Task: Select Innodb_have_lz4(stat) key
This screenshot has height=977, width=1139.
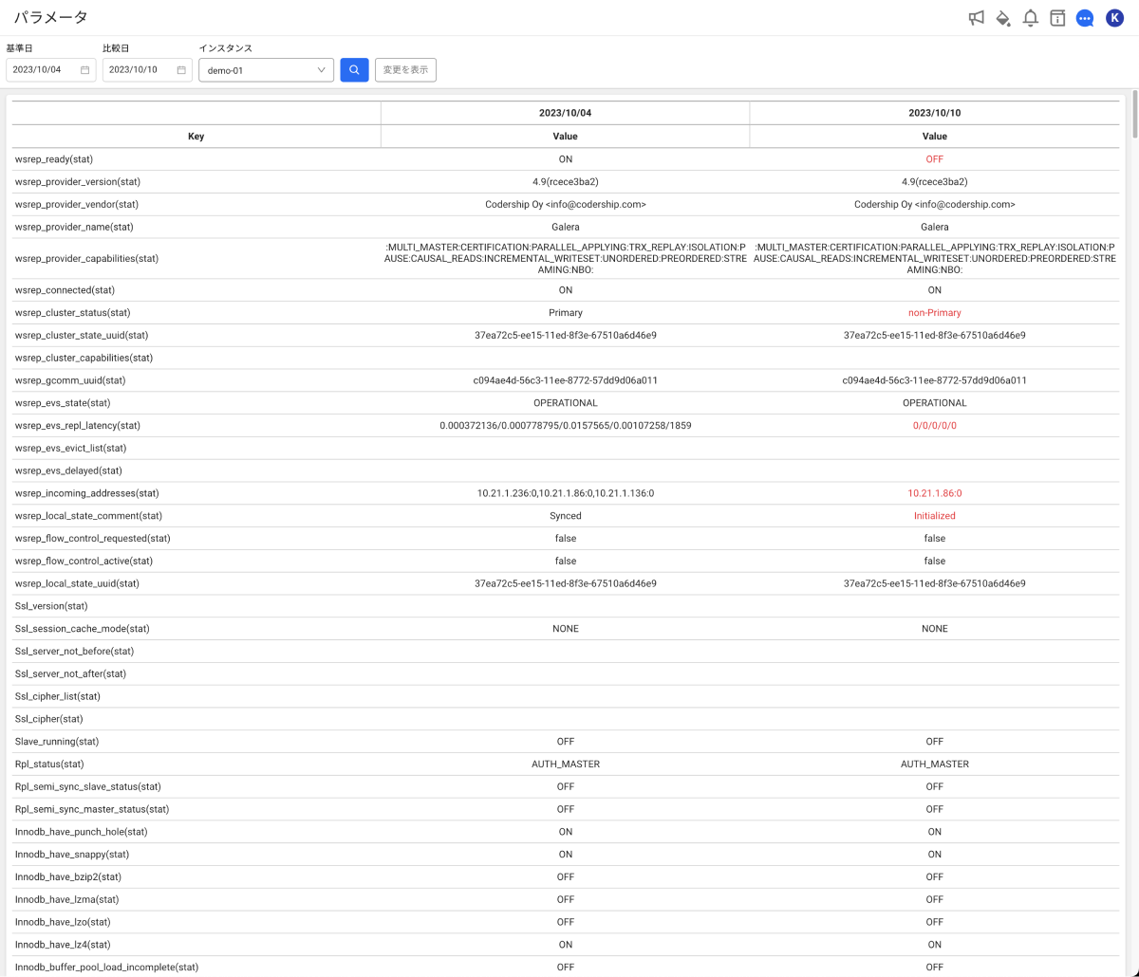Action: point(63,945)
